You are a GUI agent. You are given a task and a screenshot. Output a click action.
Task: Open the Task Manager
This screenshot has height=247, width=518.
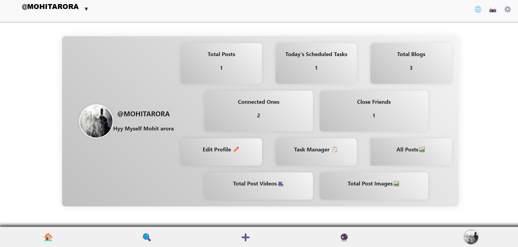point(316,152)
